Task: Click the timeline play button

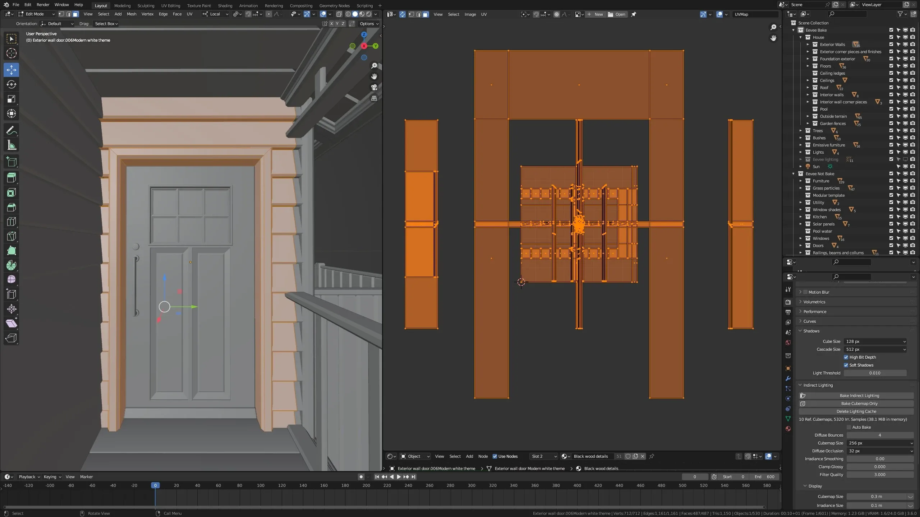Action: click(399, 477)
